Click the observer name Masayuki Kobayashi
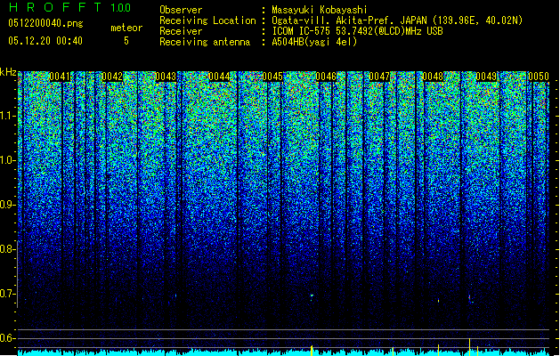This screenshot has height=356, width=560. [x=320, y=10]
